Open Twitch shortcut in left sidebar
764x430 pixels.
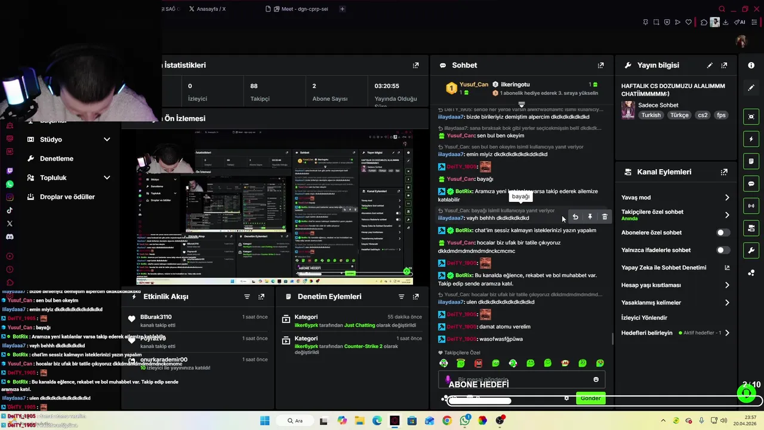tap(10, 171)
